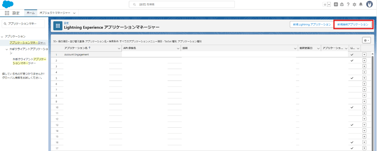Switch to the オブジェクトマネージャー tab
This screenshot has height=151, width=377.
coord(55,13)
